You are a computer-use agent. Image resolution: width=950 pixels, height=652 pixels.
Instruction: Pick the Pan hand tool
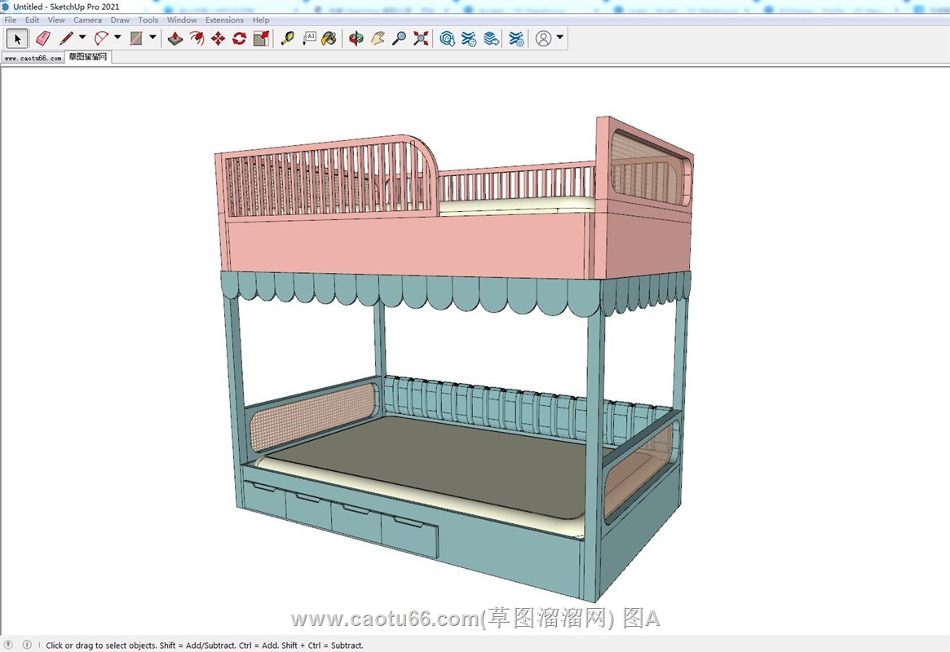click(378, 39)
